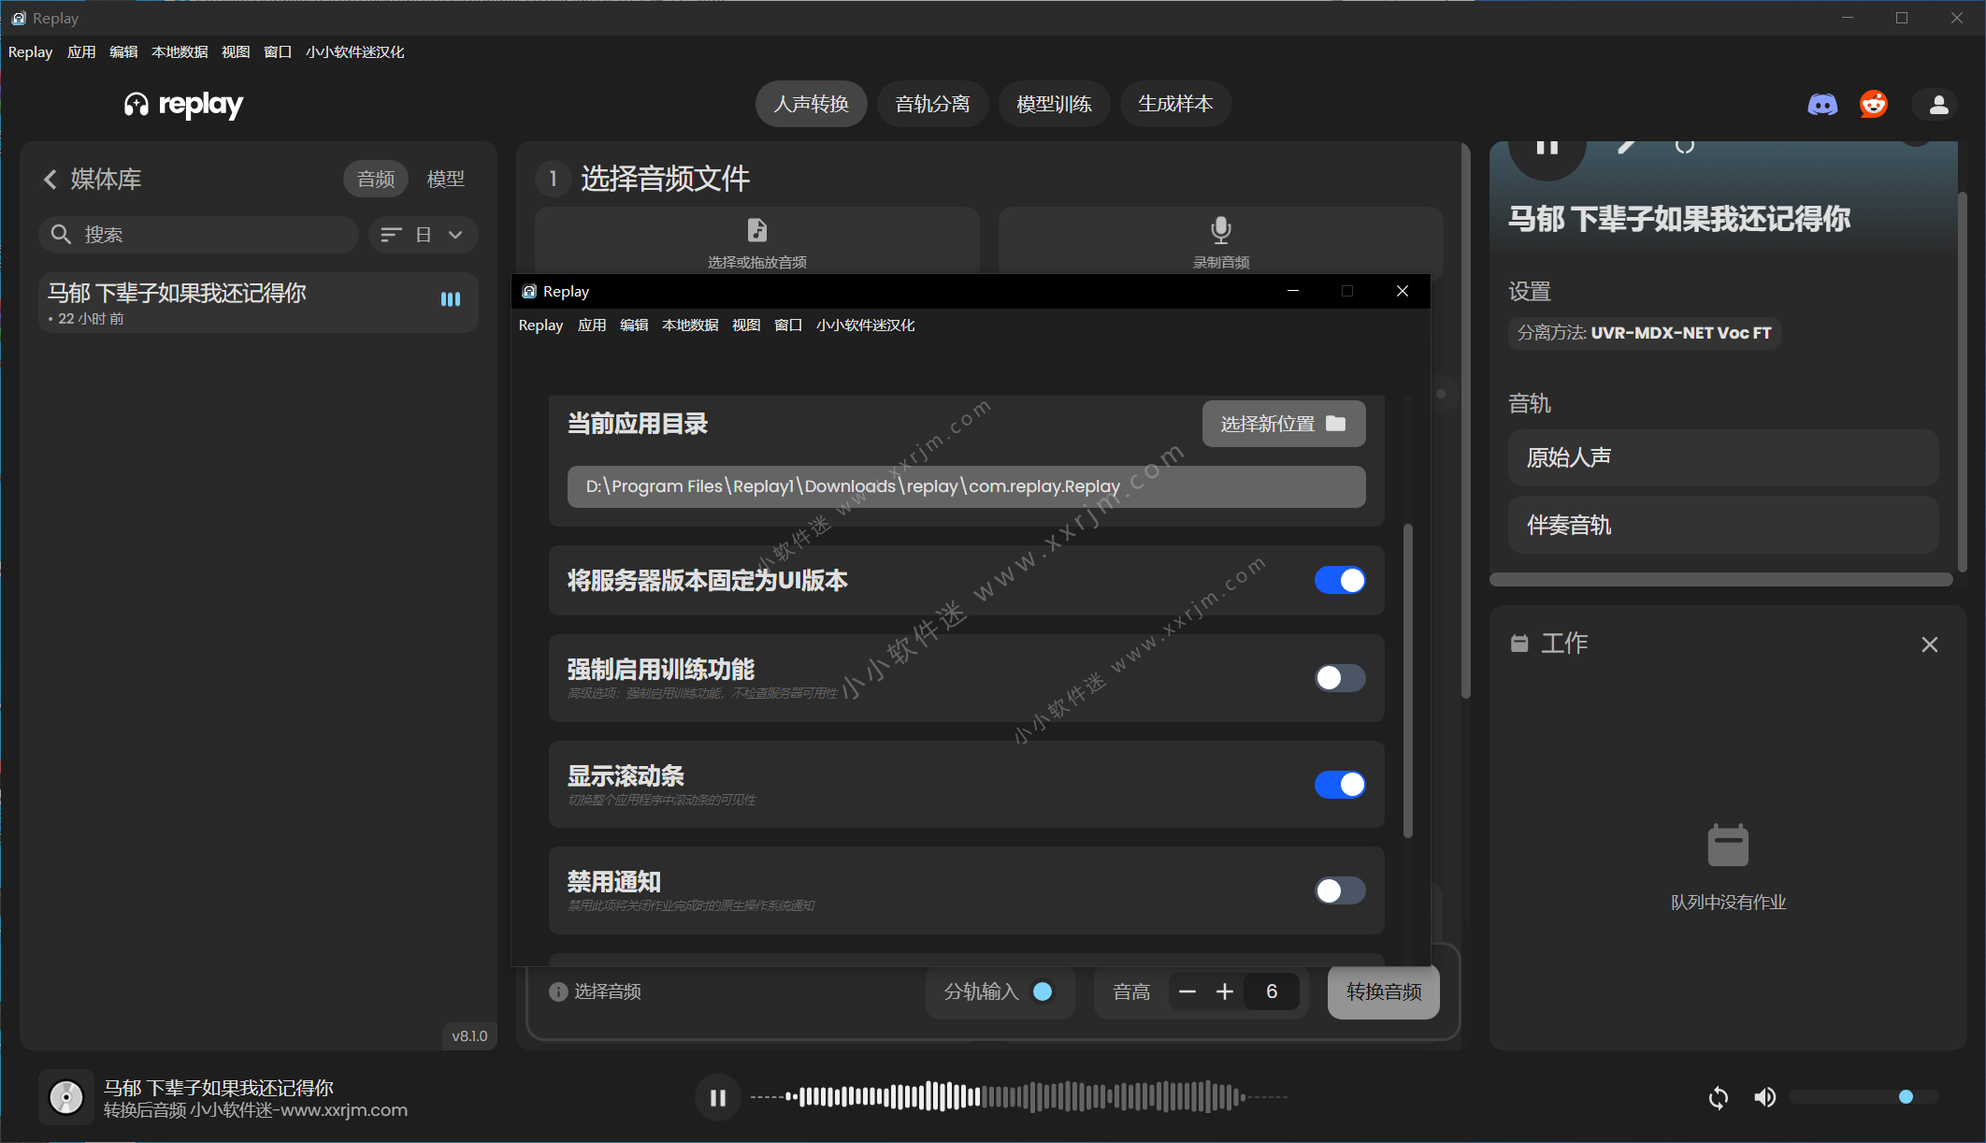
Task: Select 伴奏音轨 track
Action: point(1722,526)
